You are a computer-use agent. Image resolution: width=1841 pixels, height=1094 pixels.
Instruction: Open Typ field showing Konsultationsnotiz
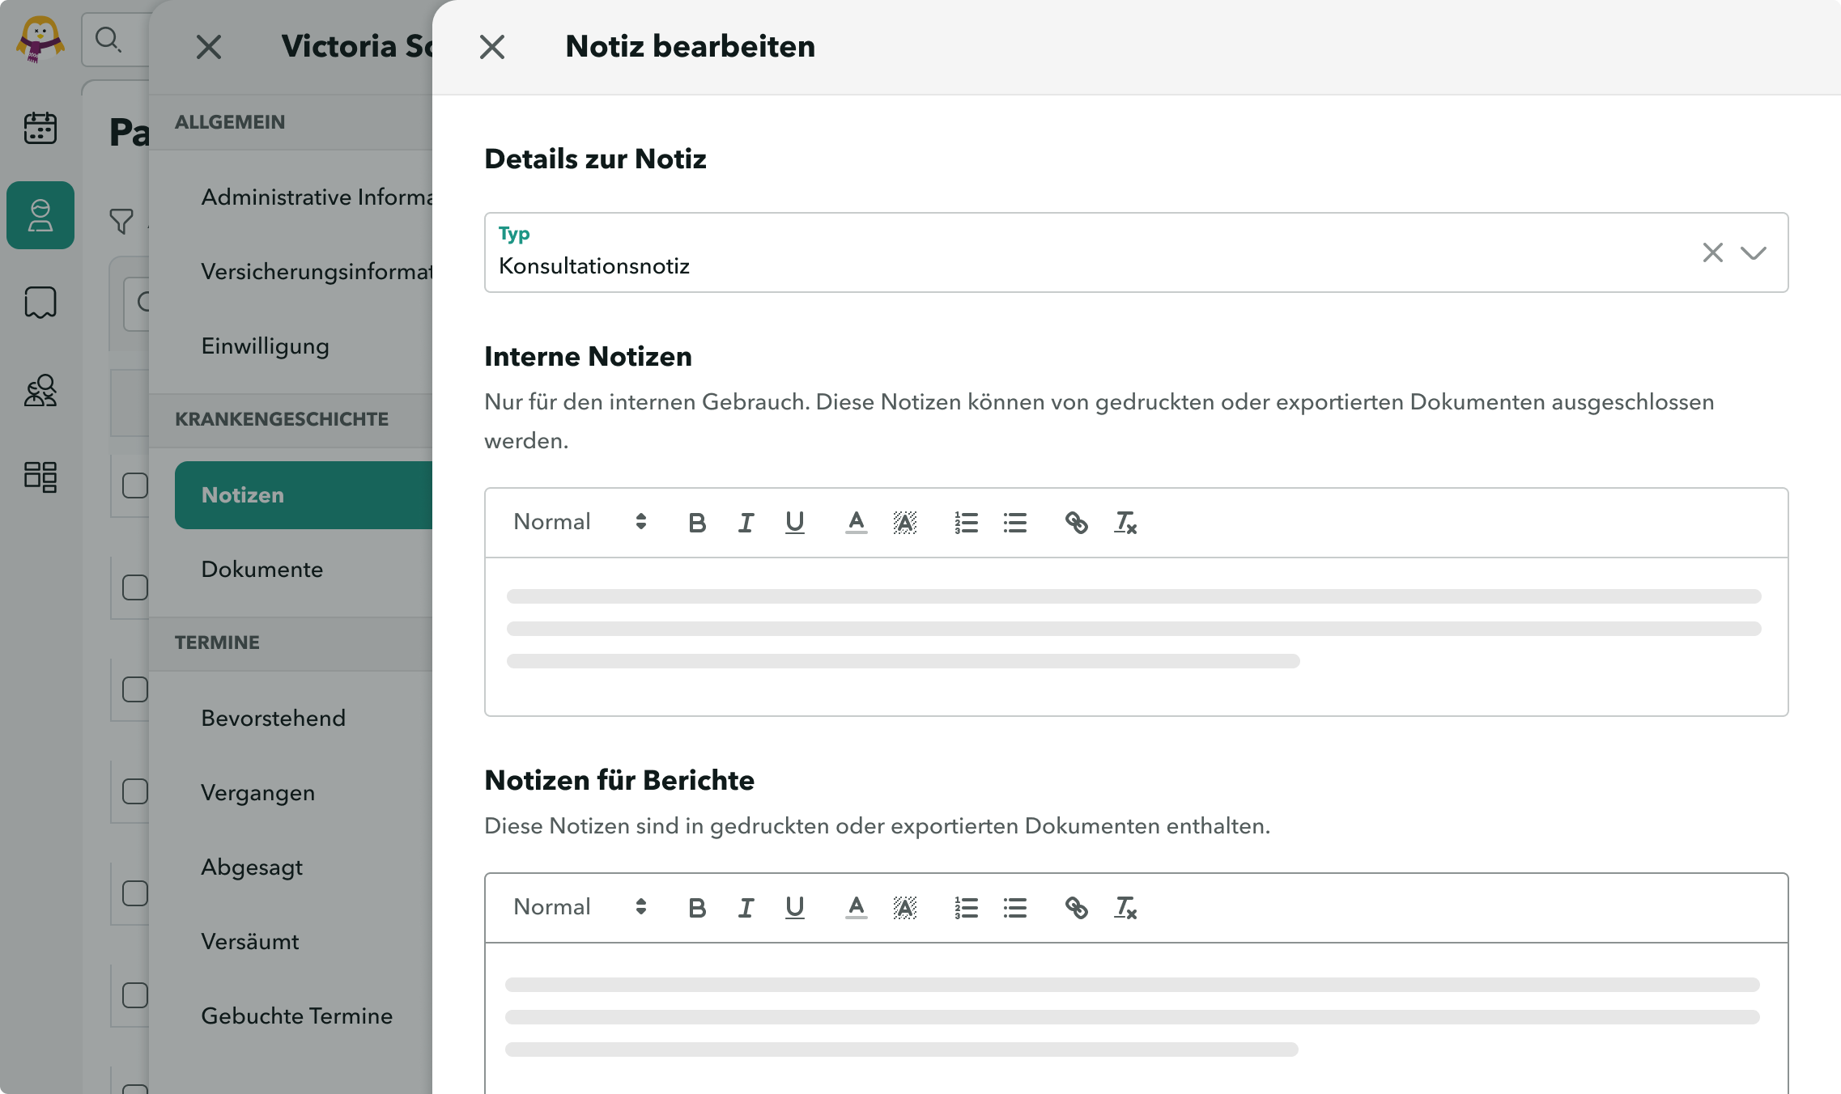[1136, 252]
